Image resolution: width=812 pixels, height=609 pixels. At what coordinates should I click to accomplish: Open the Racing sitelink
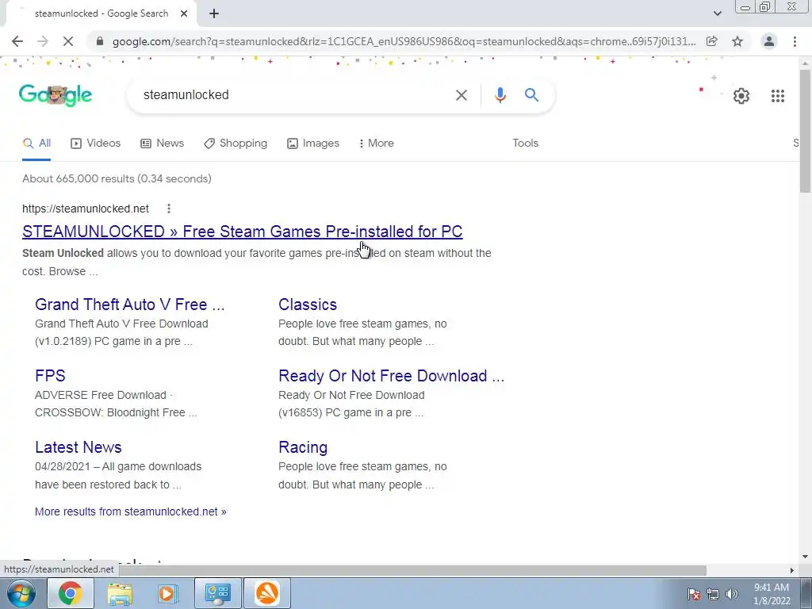[x=303, y=447]
